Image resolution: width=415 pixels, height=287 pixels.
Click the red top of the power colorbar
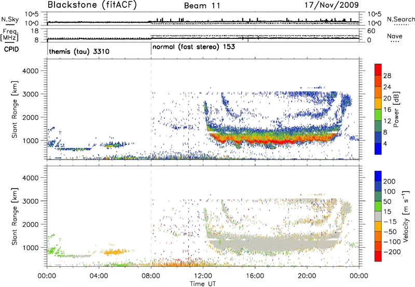378,69
